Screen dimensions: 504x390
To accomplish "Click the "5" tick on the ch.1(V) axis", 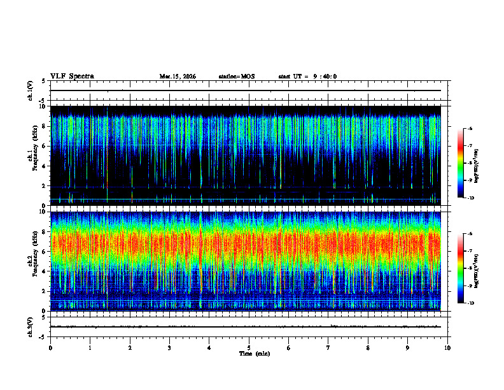I will [x=45, y=81].
